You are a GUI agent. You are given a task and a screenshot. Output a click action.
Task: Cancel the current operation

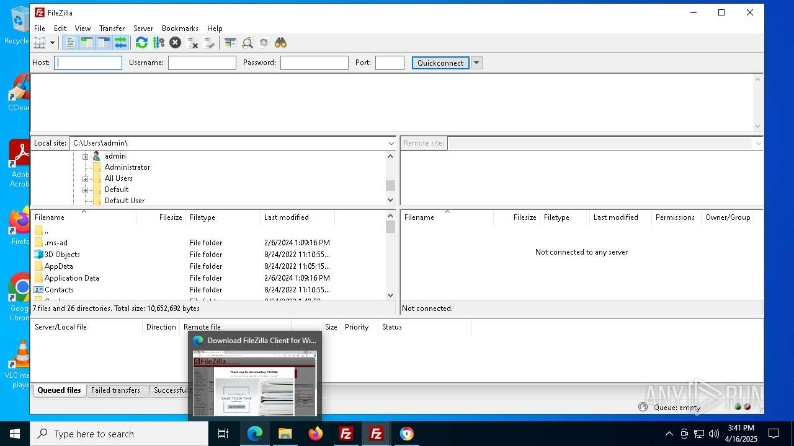[x=175, y=43]
